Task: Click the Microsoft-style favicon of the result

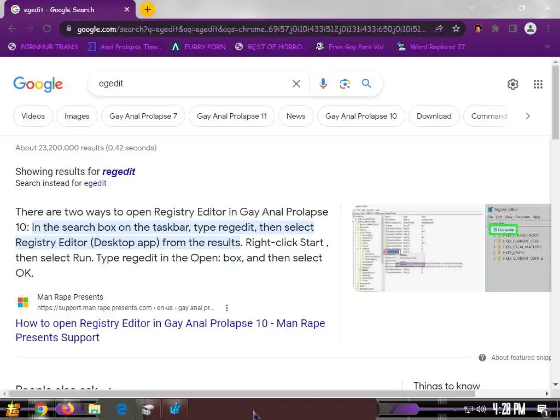Action: (x=23, y=302)
